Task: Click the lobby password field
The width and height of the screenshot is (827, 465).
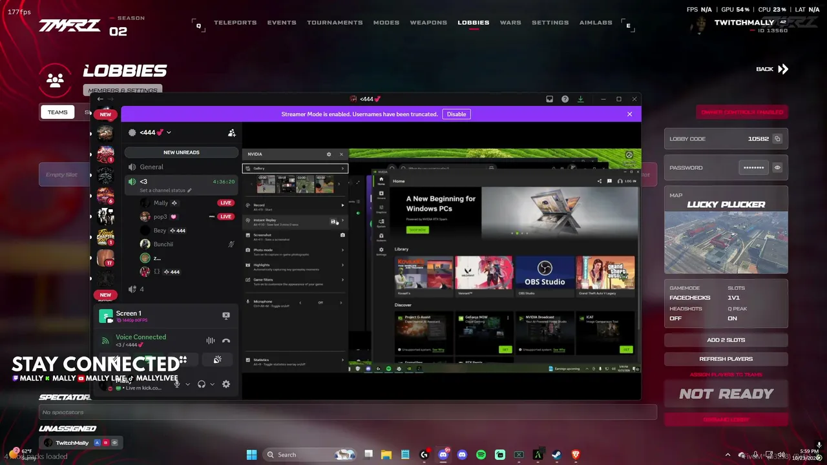Action: point(754,168)
